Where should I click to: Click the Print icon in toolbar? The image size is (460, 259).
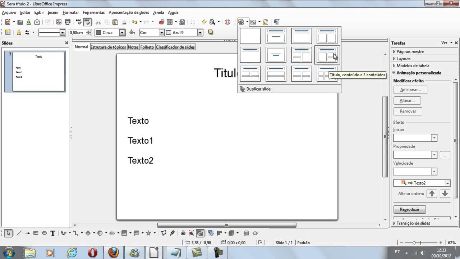(68, 22)
